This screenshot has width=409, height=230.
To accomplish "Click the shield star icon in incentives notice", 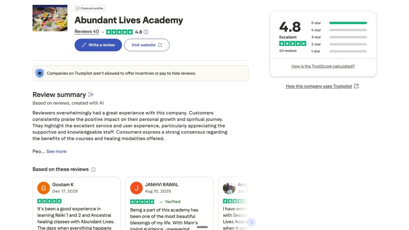I will (x=40, y=73).
